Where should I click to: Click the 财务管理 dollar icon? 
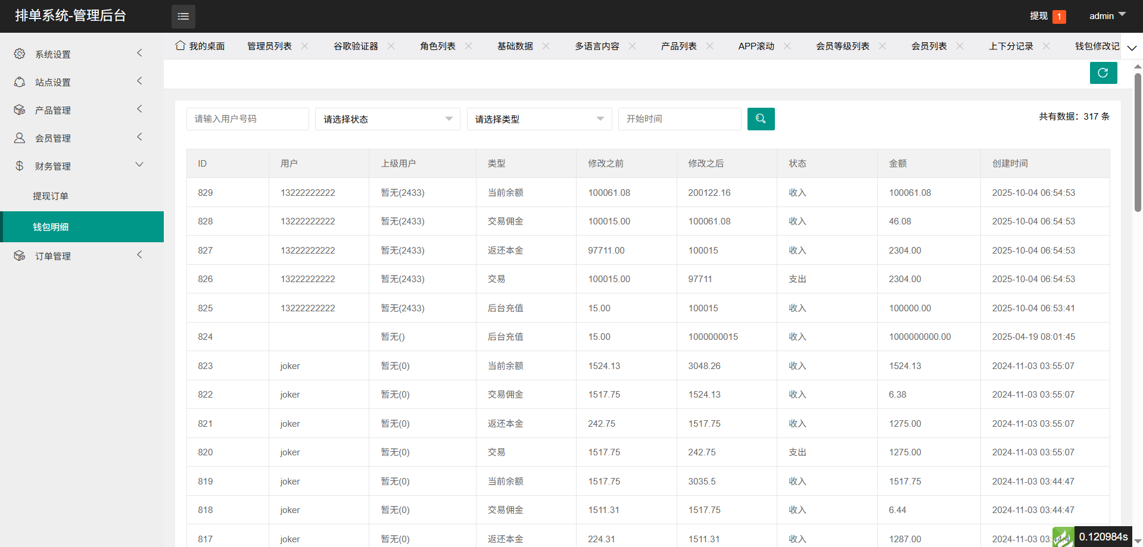click(x=20, y=166)
